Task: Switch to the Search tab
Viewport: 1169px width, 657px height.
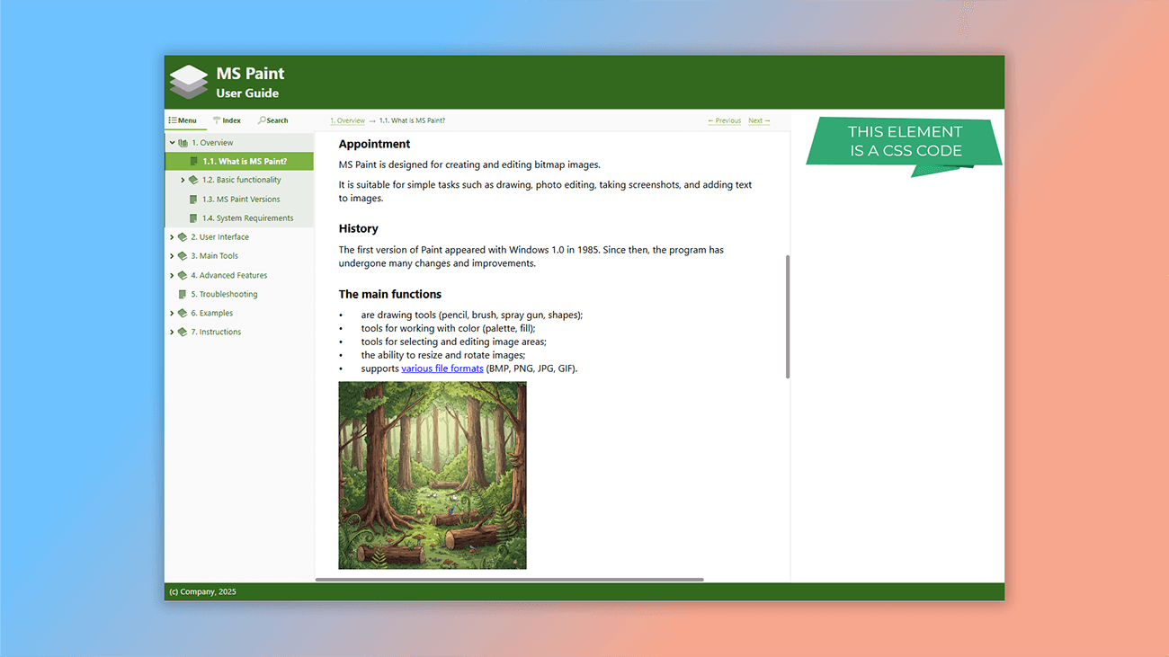Action: pos(274,120)
